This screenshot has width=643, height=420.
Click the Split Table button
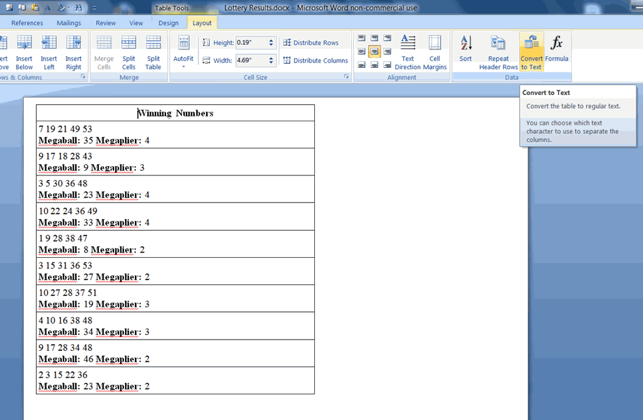point(153,53)
